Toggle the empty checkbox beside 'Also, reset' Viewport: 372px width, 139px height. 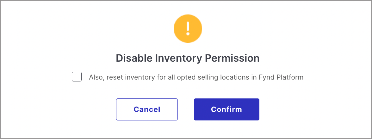pyautogui.click(x=77, y=77)
